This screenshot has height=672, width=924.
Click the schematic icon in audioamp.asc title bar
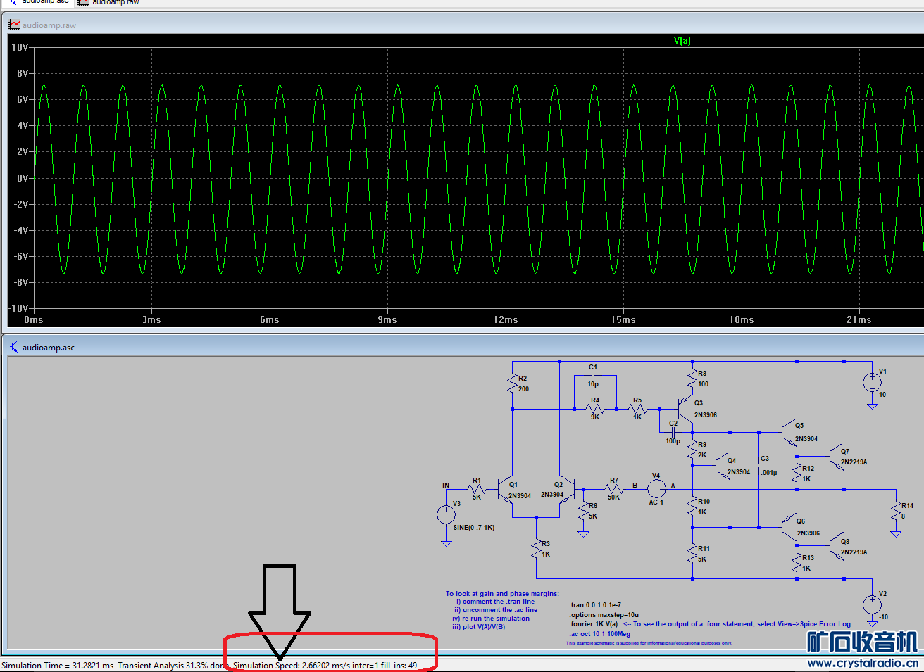[13, 347]
